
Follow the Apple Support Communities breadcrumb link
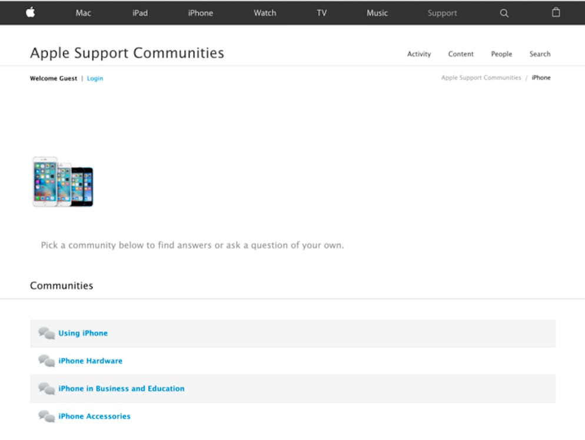tap(481, 78)
